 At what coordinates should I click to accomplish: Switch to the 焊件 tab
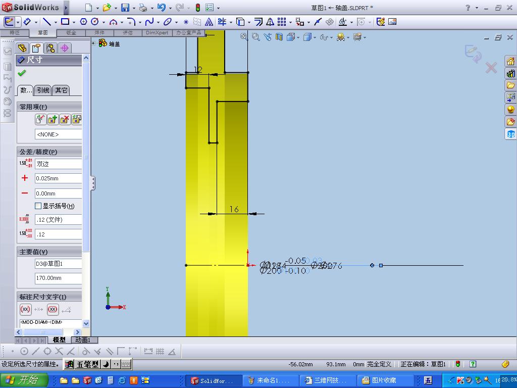click(99, 33)
